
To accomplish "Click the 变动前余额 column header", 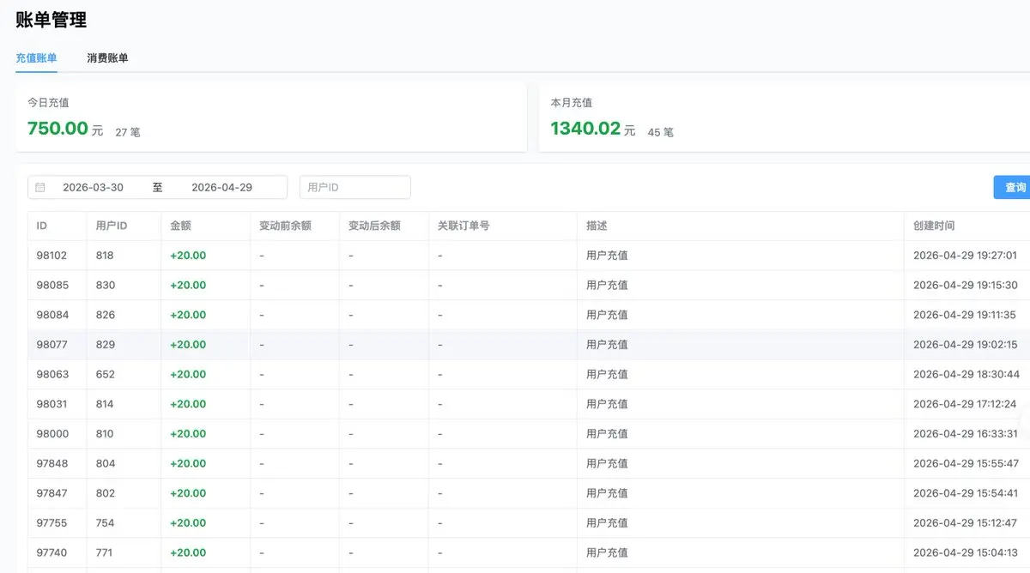I will [285, 226].
